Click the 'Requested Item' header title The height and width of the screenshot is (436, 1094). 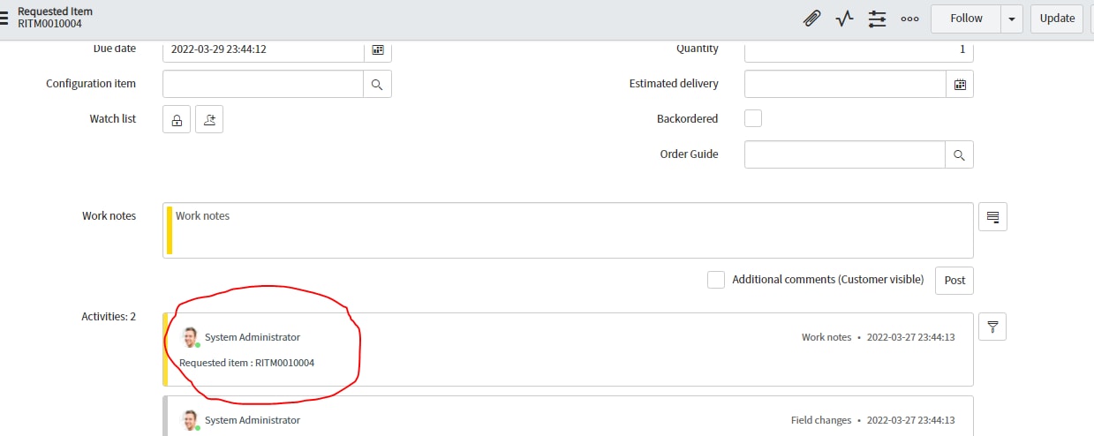coord(55,11)
